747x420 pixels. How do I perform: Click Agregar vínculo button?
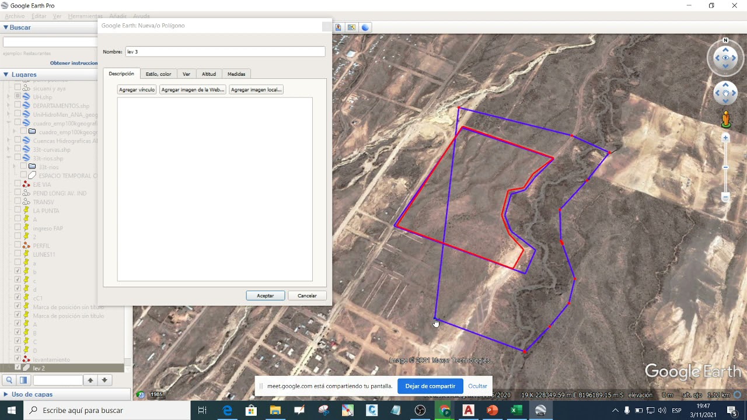click(137, 90)
